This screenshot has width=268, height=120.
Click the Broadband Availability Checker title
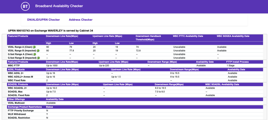tap(59, 6)
